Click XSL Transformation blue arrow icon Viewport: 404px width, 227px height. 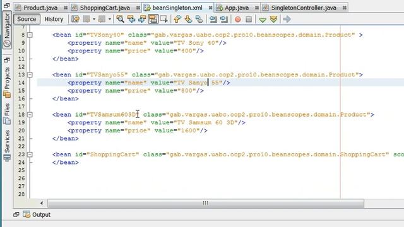[x=287, y=19]
